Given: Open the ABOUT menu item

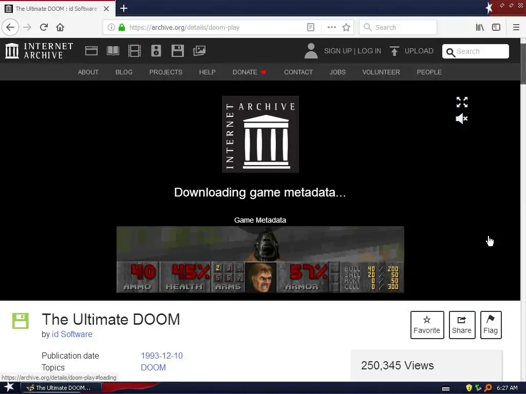Looking at the screenshot, I should click(x=88, y=72).
